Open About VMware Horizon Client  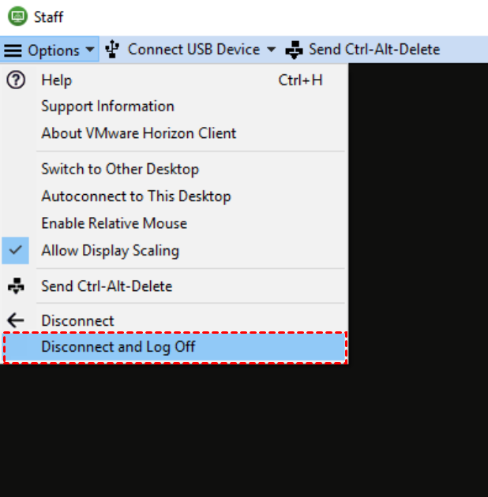click(138, 133)
